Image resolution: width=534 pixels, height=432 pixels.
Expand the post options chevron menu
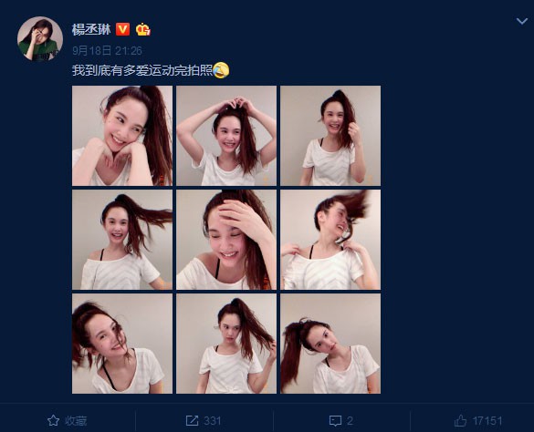click(x=522, y=22)
